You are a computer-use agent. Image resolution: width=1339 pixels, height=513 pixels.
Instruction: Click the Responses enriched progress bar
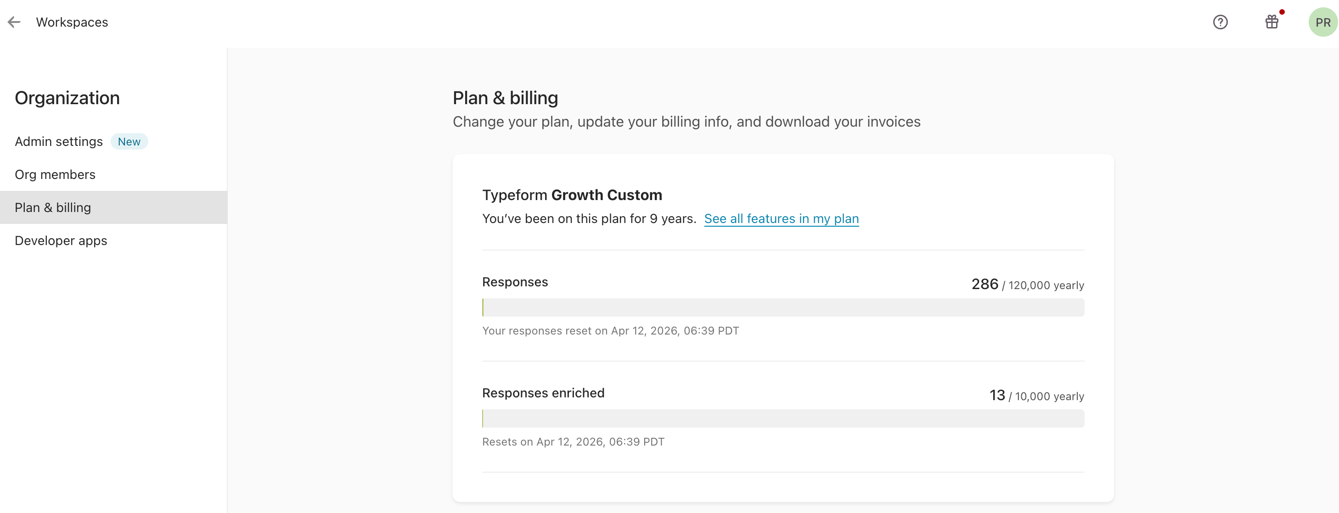pyautogui.click(x=783, y=418)
